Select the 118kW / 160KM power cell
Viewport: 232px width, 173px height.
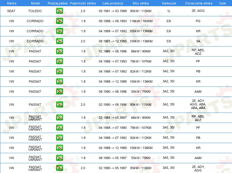pyautogui.click(x=141, y=21)
